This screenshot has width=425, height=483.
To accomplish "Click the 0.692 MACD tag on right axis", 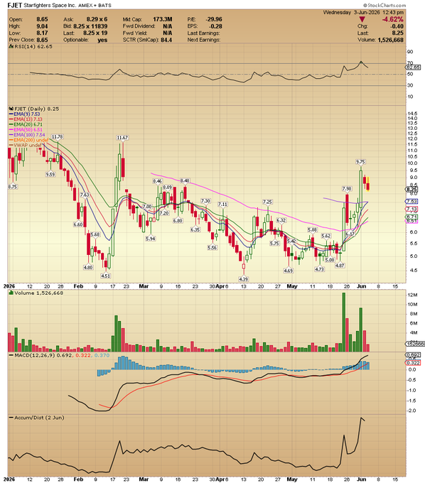I will (x=414, y=355).
